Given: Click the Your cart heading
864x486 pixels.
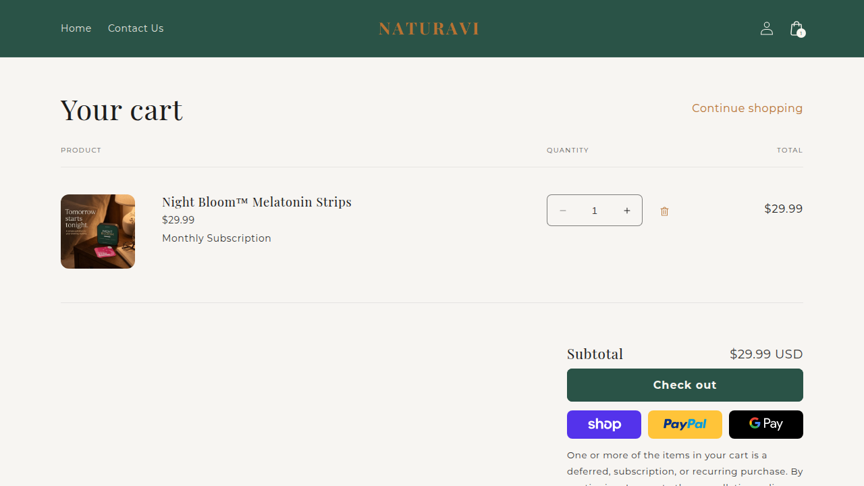Looking at the screenshot, I should [122, 109].
